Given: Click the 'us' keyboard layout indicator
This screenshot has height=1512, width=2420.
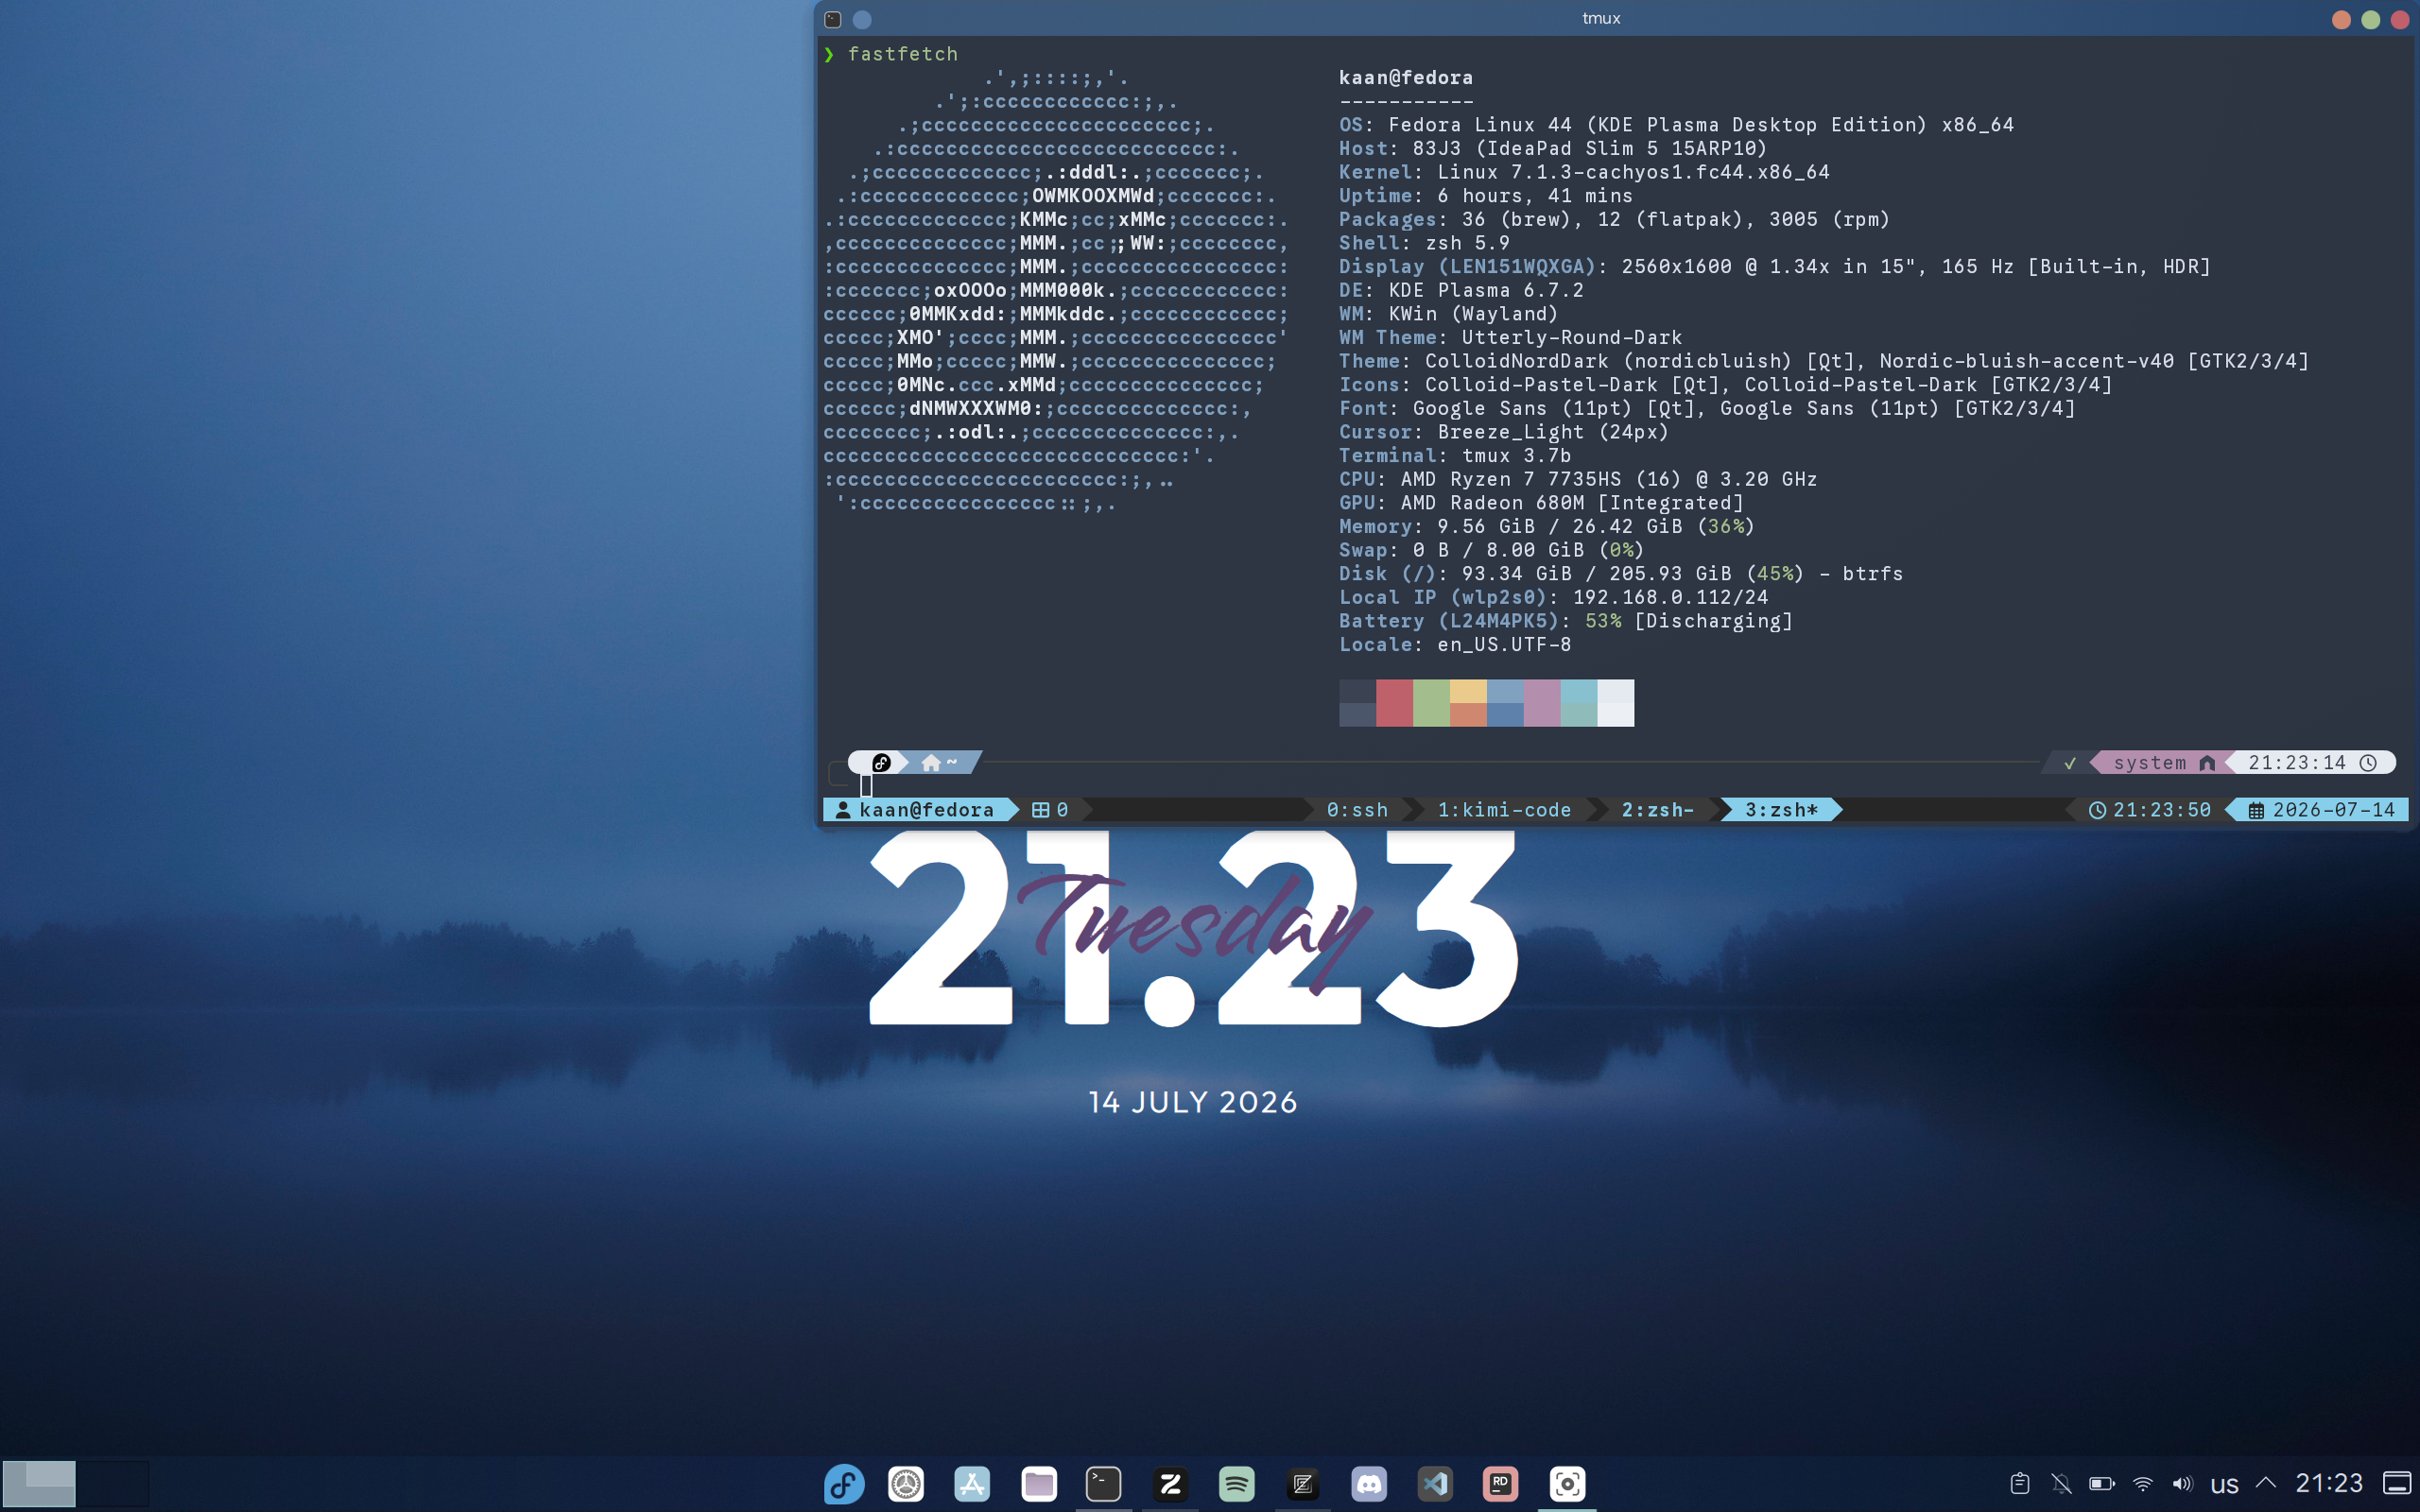Looking at the screenshot, I should (x=2224, y=1485).
